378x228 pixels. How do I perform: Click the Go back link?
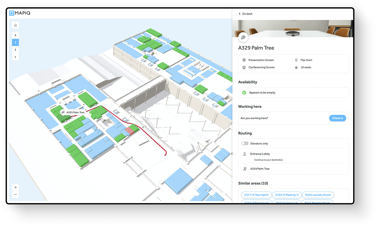[x=245, y=14]
